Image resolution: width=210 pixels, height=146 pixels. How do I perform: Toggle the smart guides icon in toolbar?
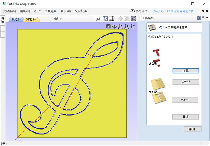coord(105,19)
